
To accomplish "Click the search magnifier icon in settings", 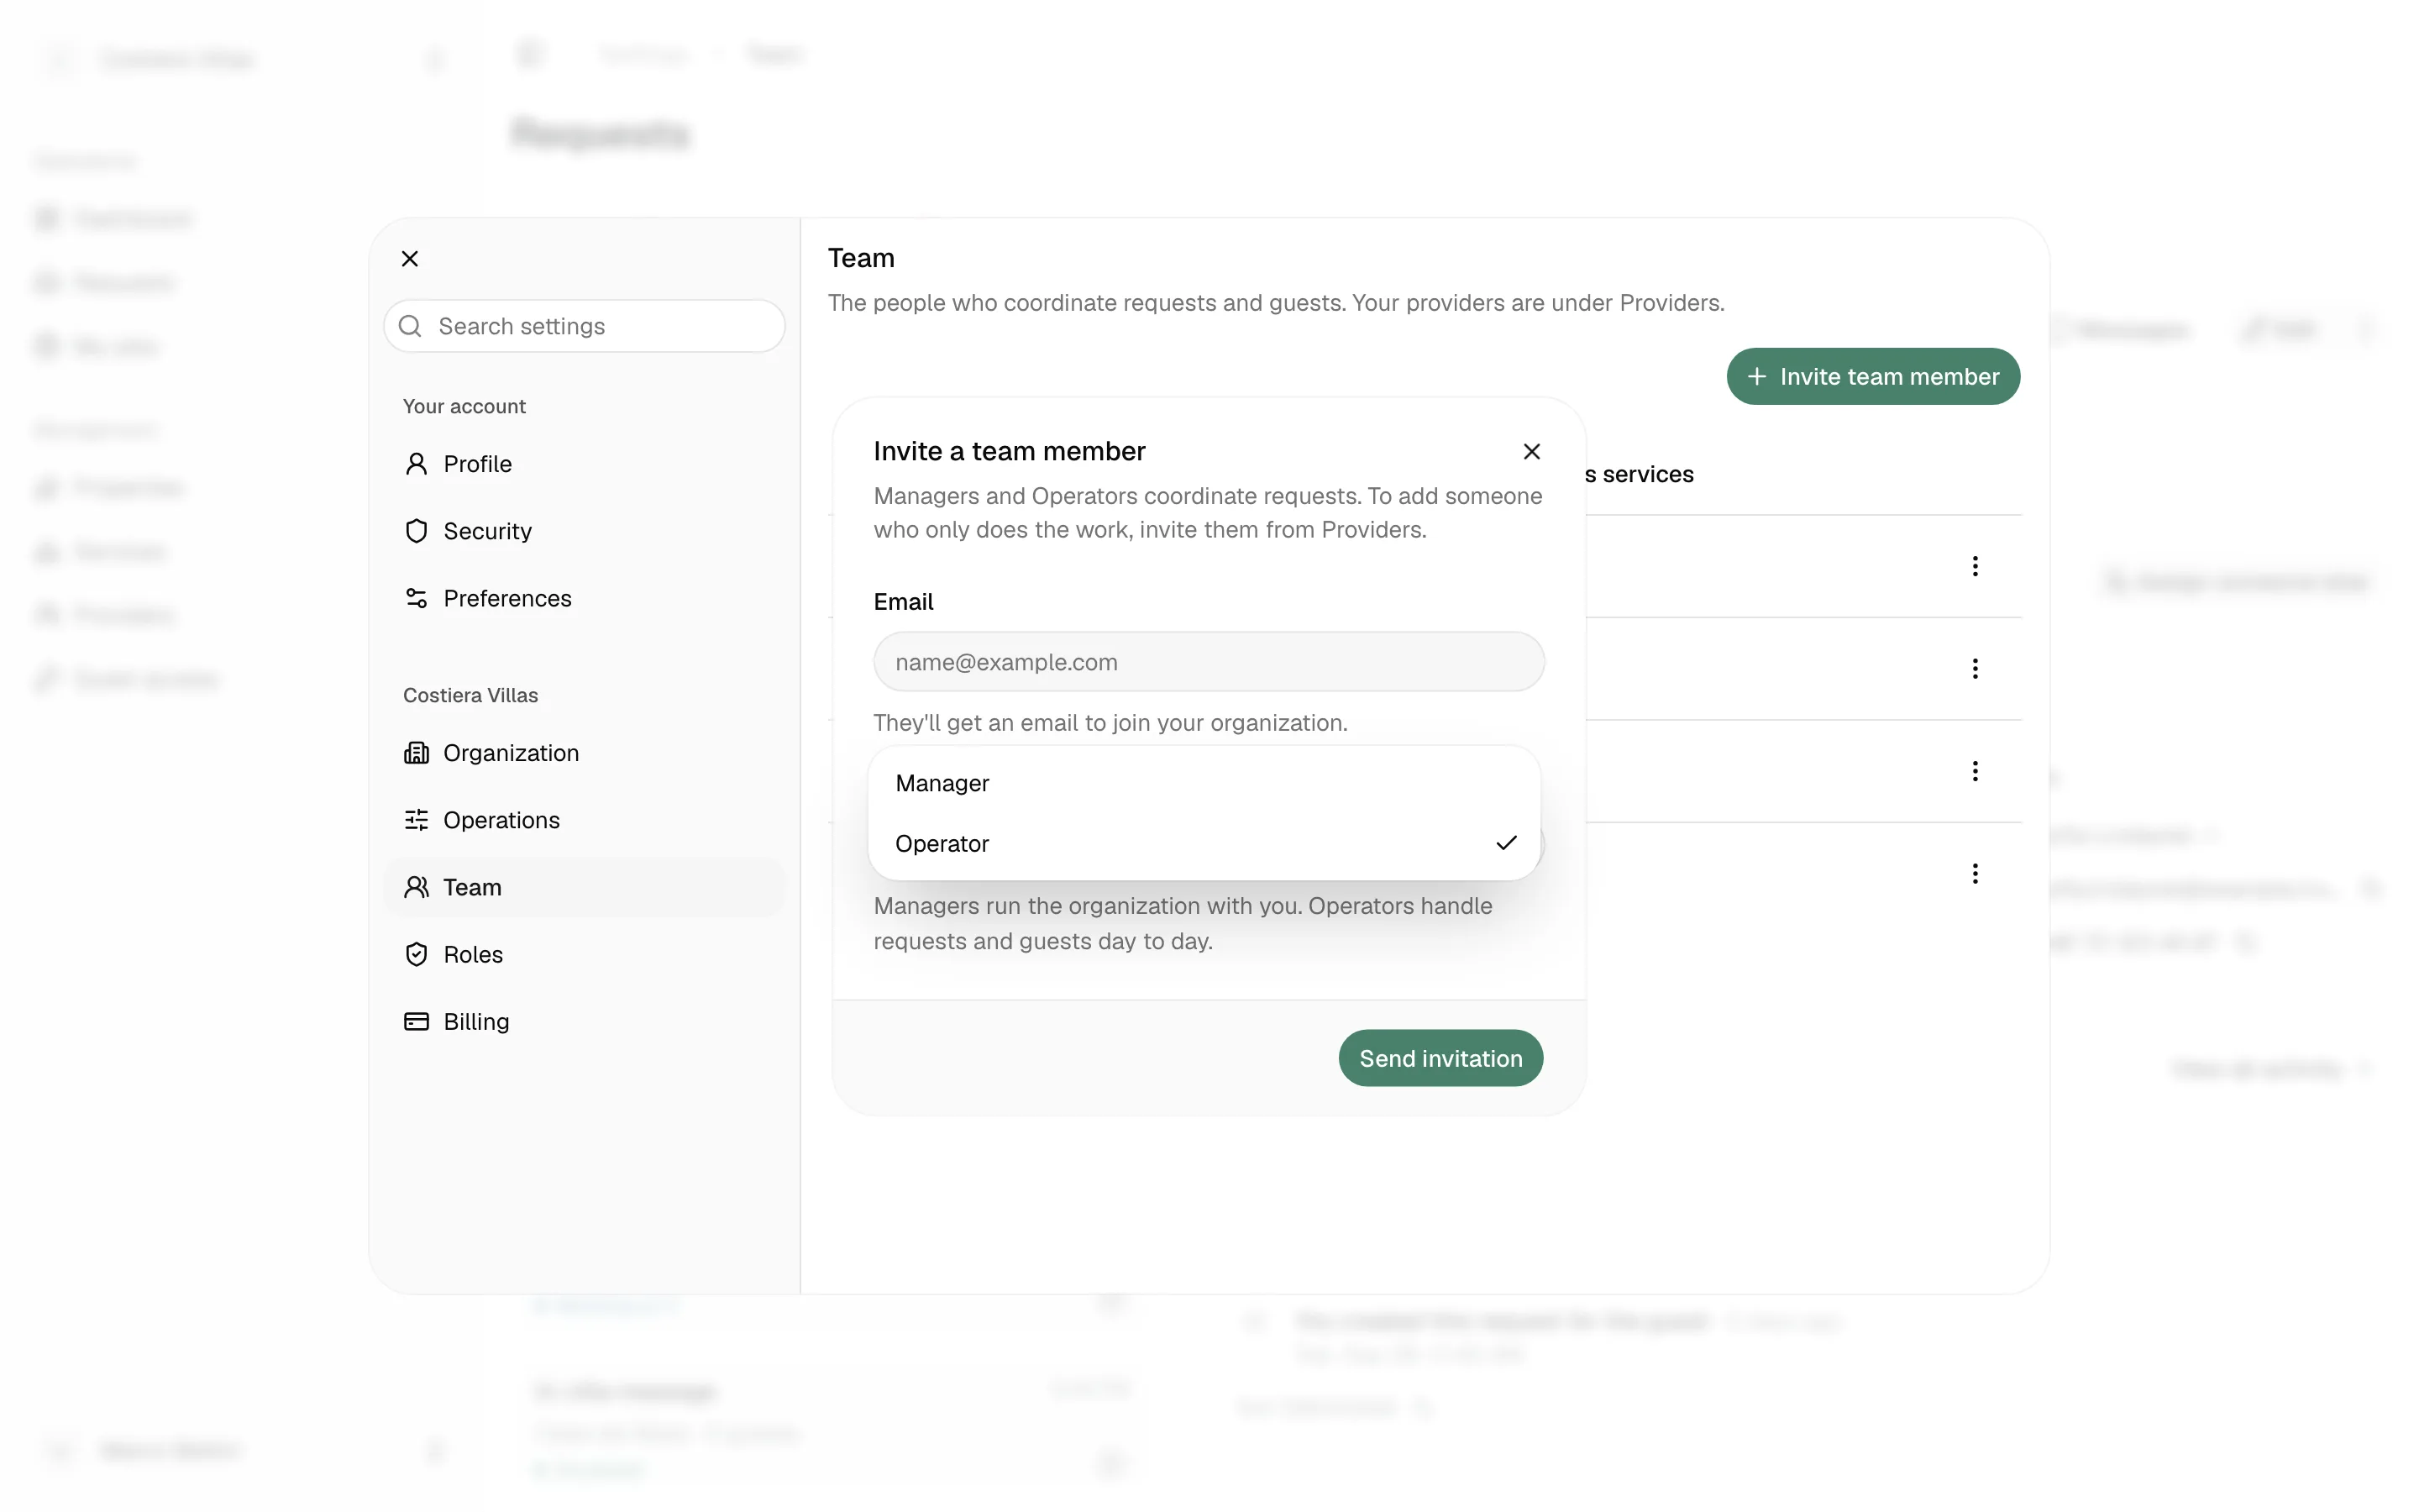I will (x=410, y=326).
